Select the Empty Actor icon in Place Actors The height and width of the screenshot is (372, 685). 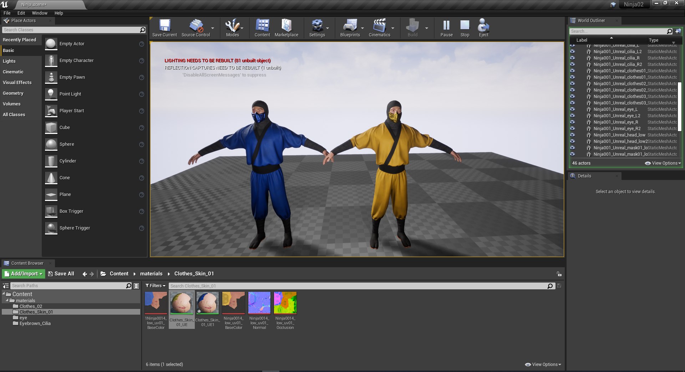51,44
